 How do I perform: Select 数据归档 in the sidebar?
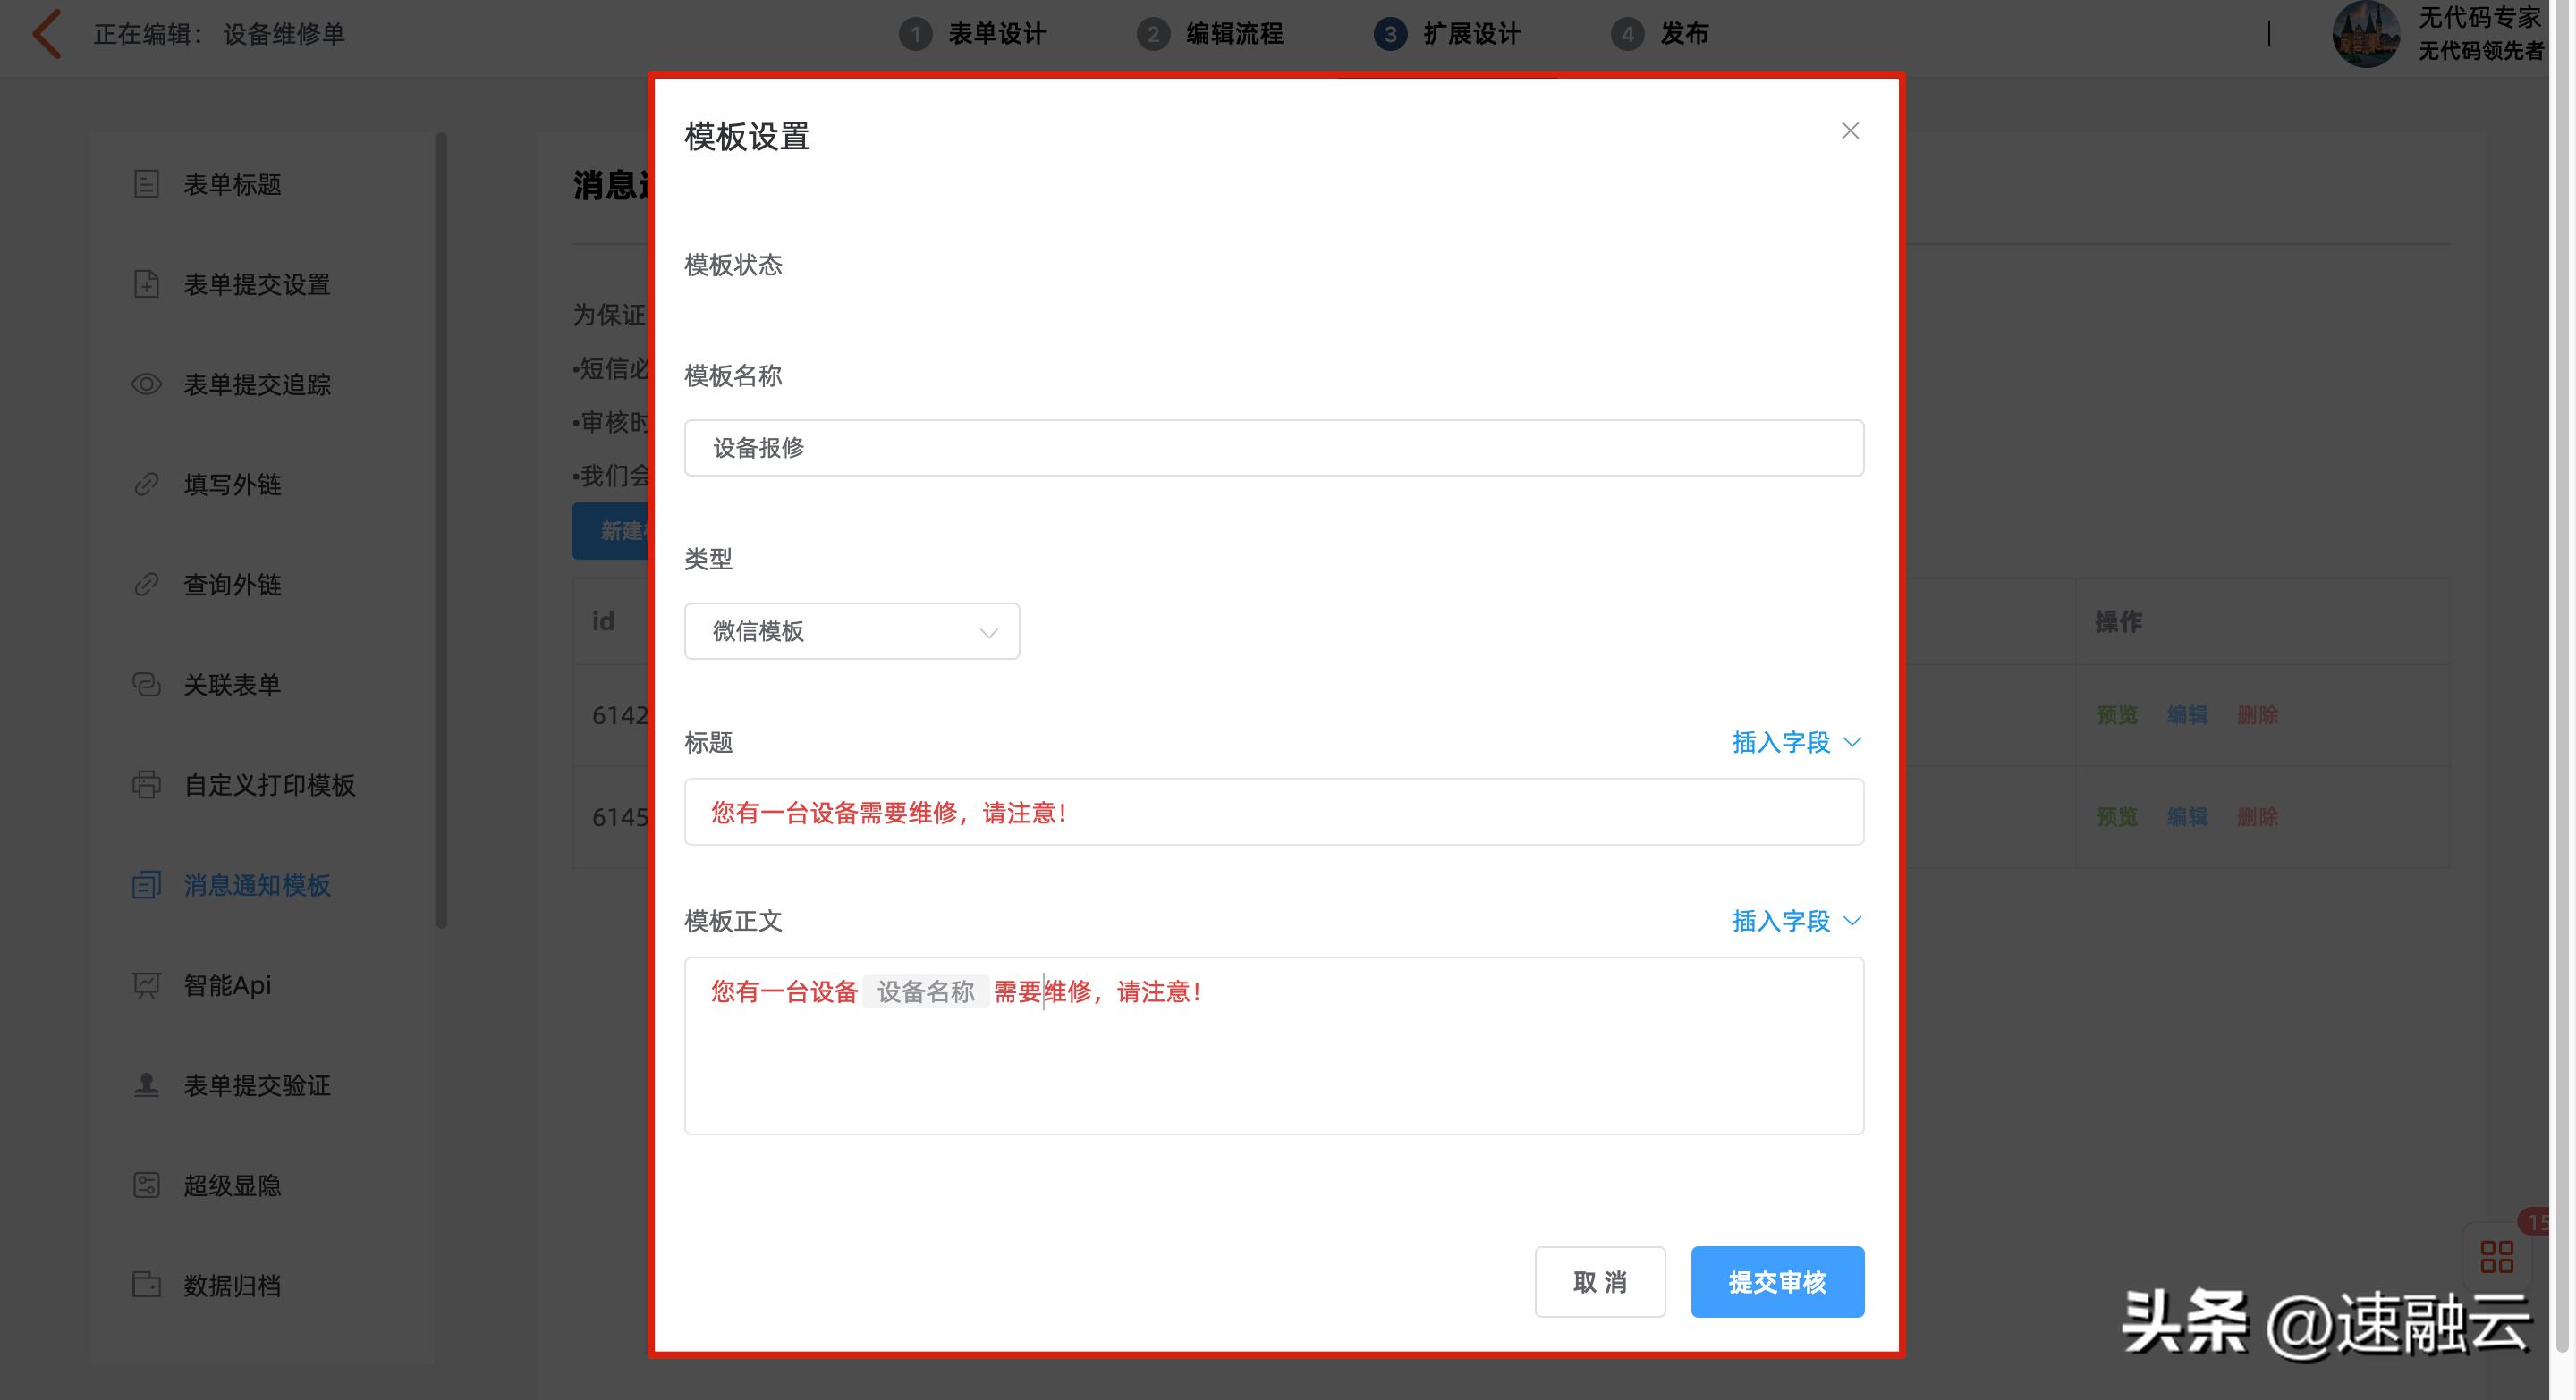[231, 1285]
